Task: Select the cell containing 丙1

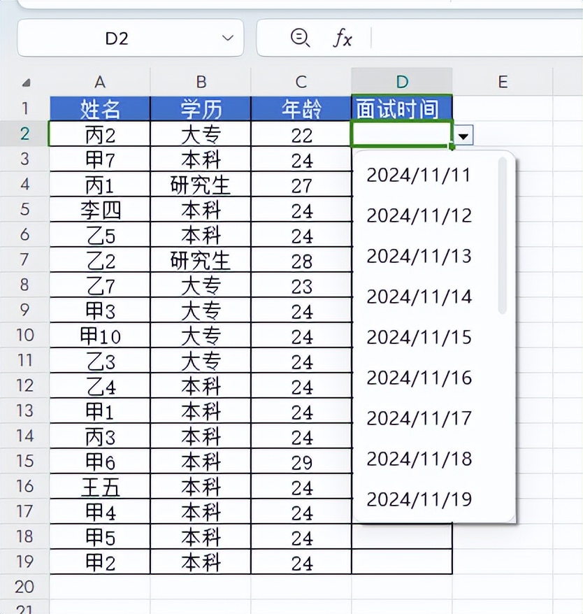Action: pyautogui.click(x=100, y=184)
